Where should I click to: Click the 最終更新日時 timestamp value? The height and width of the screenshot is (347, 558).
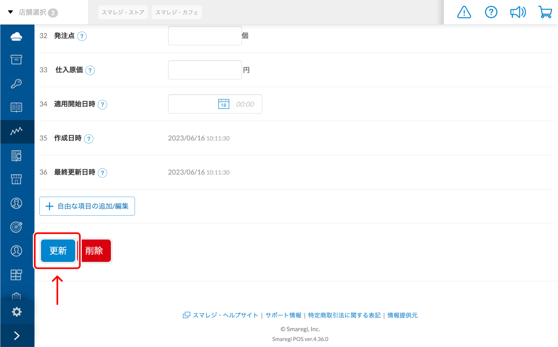tap(199, 172)
